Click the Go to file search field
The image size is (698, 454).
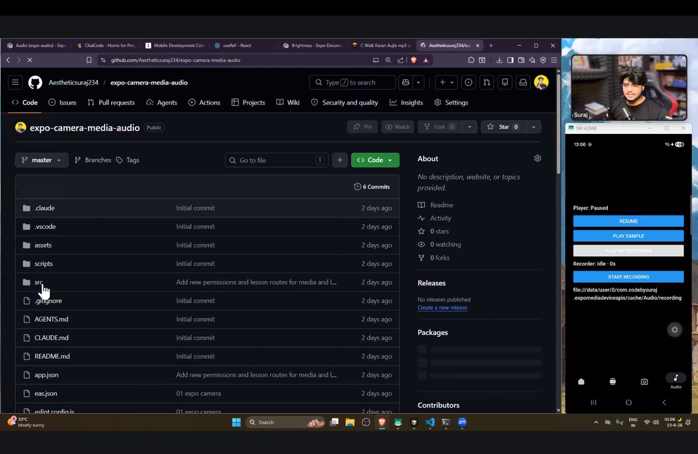(276, 160)
